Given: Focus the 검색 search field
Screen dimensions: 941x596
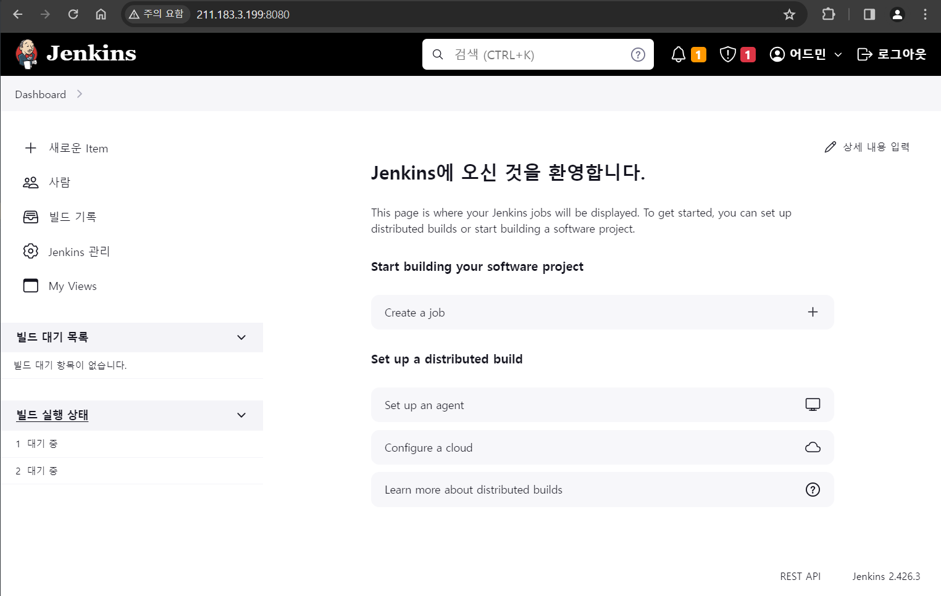Looking at the screenshot, I should 538,54.
